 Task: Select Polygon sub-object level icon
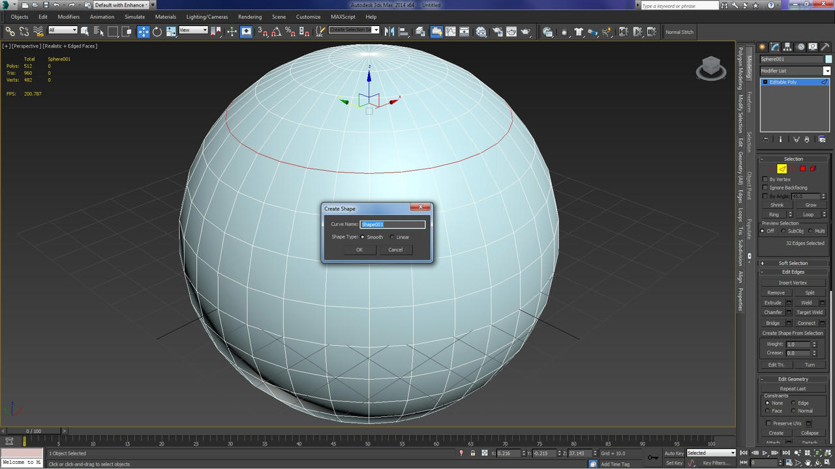(802, 169)
